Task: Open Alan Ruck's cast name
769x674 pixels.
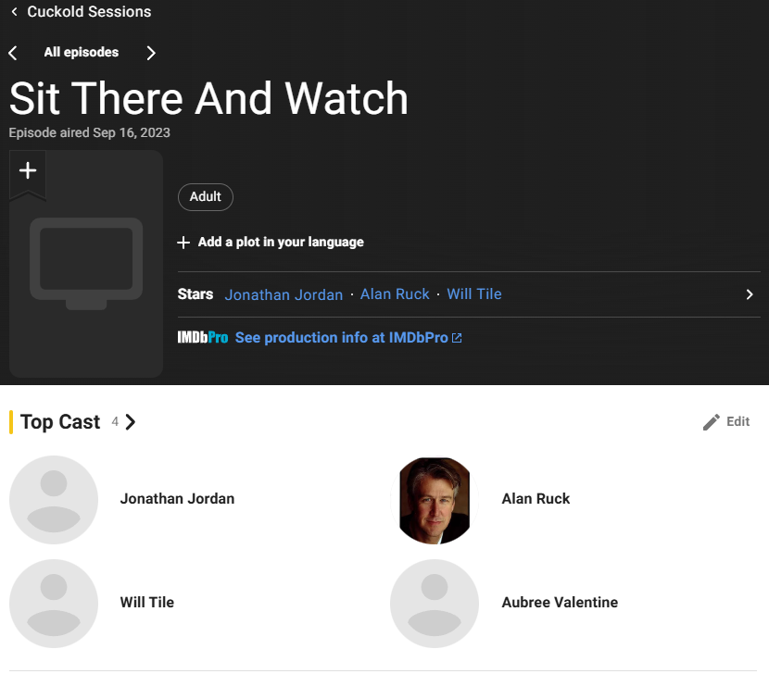Action: pyautogui.click(x=536, y=499)
